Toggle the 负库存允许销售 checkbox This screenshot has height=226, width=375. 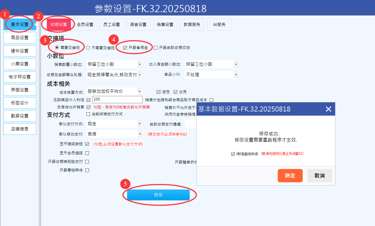pyautogui.click(x=89, y=107)
